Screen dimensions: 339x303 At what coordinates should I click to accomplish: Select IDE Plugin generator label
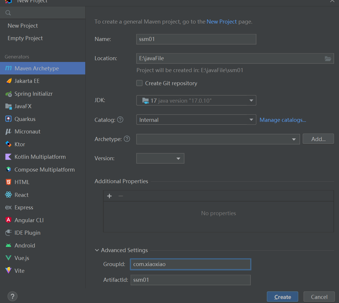[x=27, y=233]
